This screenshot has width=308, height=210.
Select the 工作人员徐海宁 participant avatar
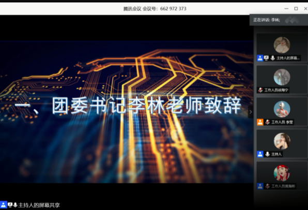[x=282, y=77]
